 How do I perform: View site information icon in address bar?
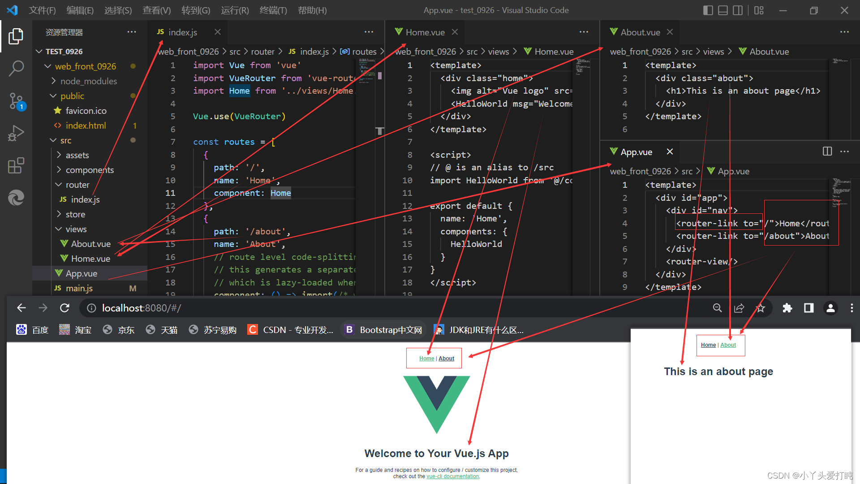tap(91, 308)
